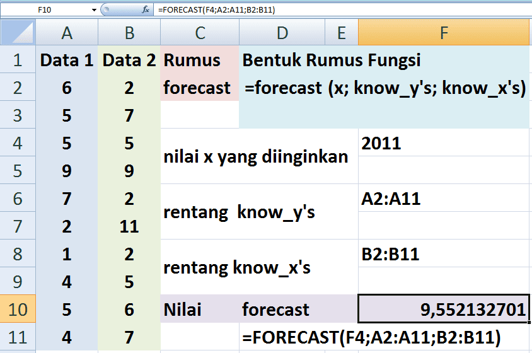532x353 pixels.
Task: Select row 11 header
Action: (18, 337)
